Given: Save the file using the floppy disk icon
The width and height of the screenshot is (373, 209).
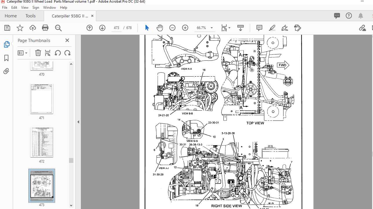Looking at the screenshot, I should (7, 28).
